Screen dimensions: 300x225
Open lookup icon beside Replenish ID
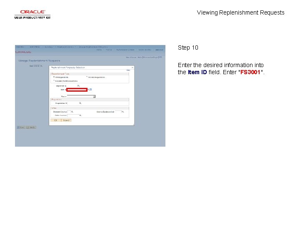78,86
